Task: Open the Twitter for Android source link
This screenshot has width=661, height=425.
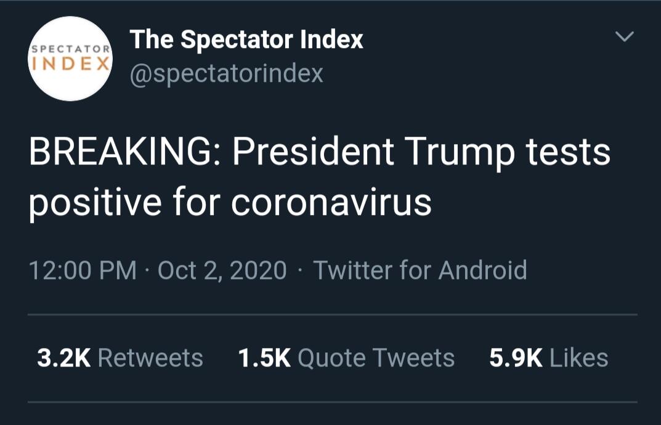Action: (x=420, y=270)
